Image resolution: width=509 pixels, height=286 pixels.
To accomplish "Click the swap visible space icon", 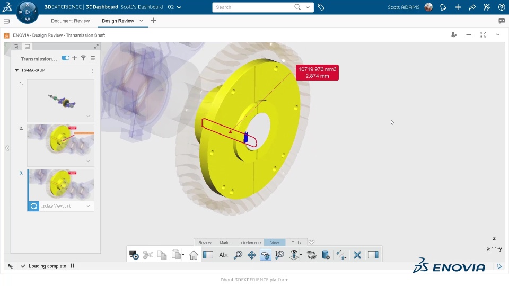I will coord(312,255).
